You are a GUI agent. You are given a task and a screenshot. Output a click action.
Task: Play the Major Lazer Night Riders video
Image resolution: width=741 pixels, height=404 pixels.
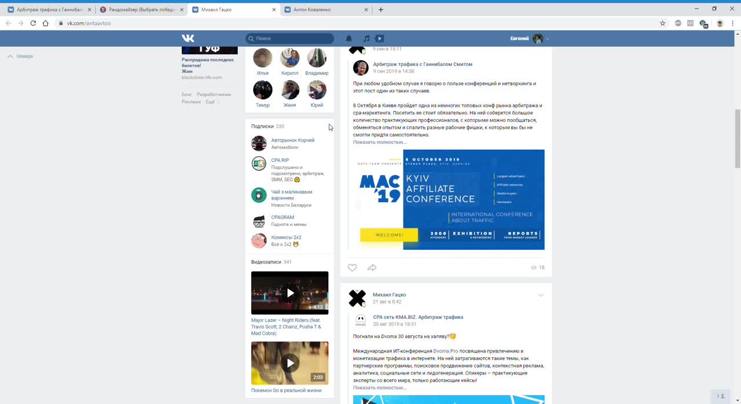click(x=289, y=292)
